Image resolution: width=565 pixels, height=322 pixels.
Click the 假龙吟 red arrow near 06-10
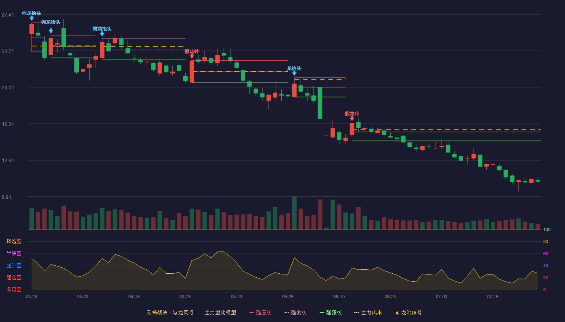[x=352, y=119]
